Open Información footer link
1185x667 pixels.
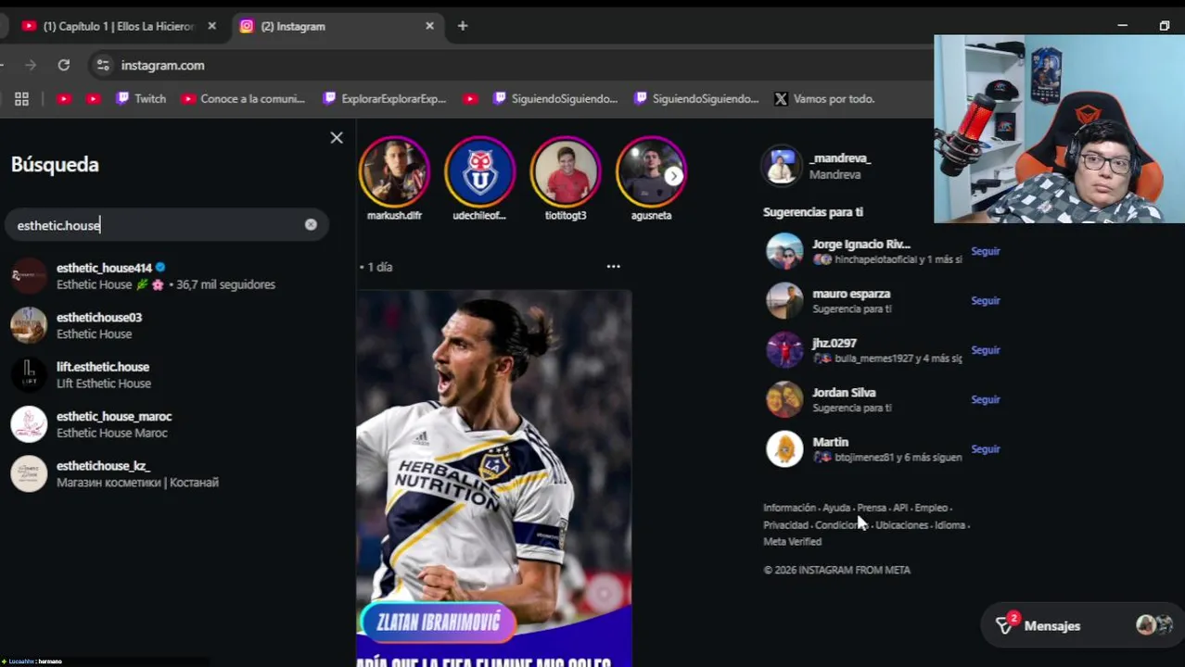tap(789, 508)
